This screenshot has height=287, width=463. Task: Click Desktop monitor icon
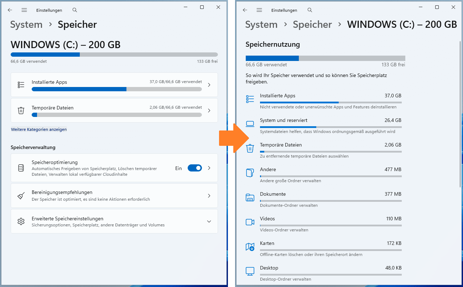click(250, 271)
